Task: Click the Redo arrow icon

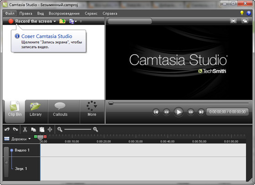Action: click(x=15, y=129)
